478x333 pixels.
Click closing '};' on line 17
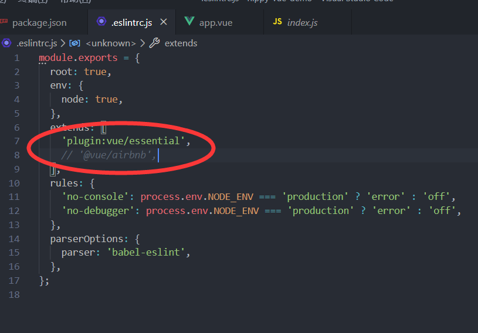click(x=44, y=281)
